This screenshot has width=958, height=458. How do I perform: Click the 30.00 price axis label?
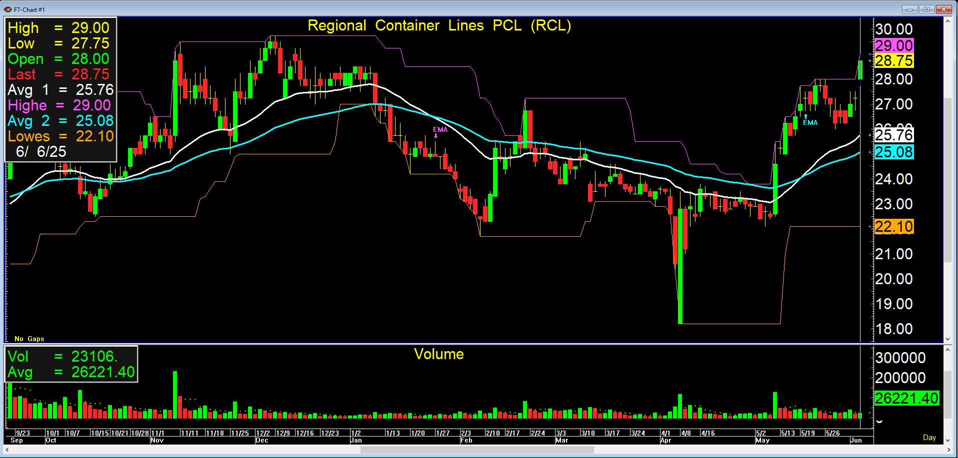894,29
